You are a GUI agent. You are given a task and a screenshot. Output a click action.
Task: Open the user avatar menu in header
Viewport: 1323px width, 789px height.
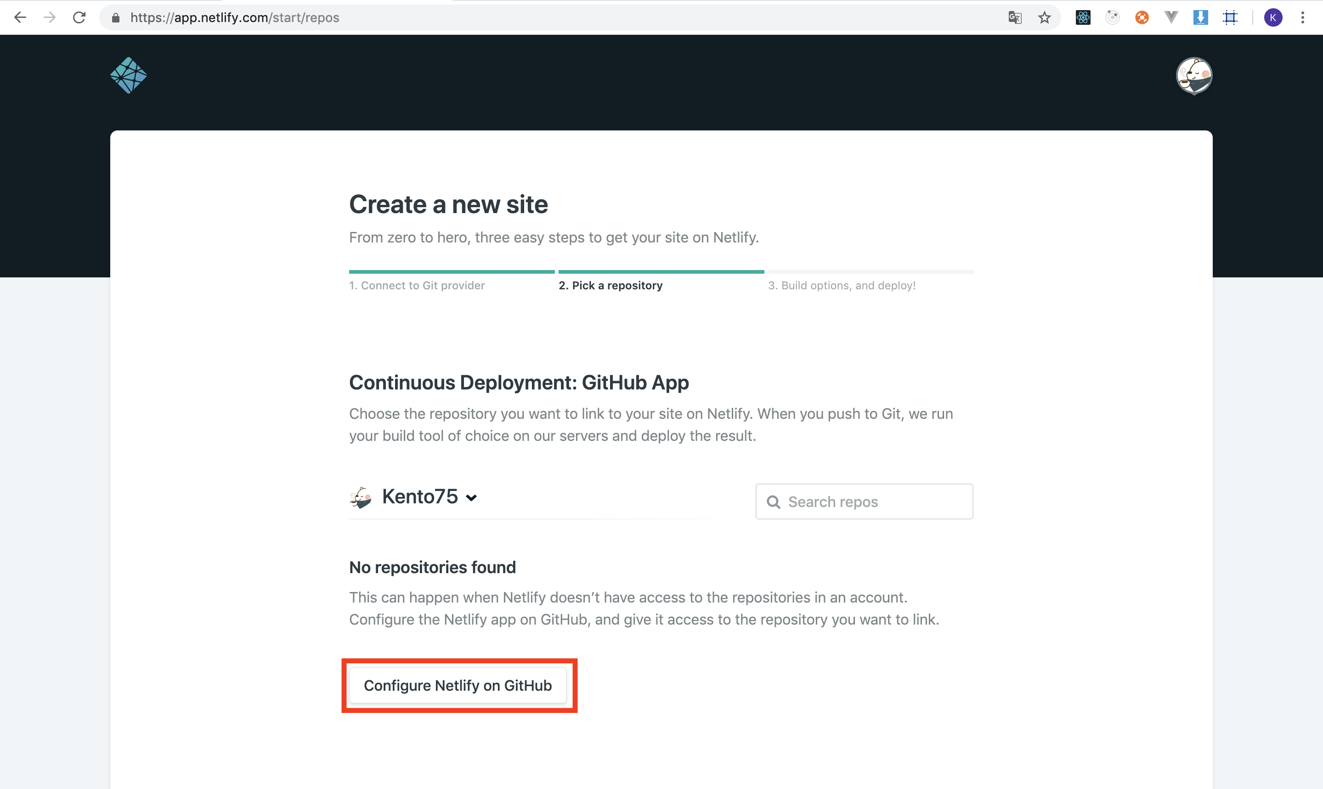[x=1194, y=75]
